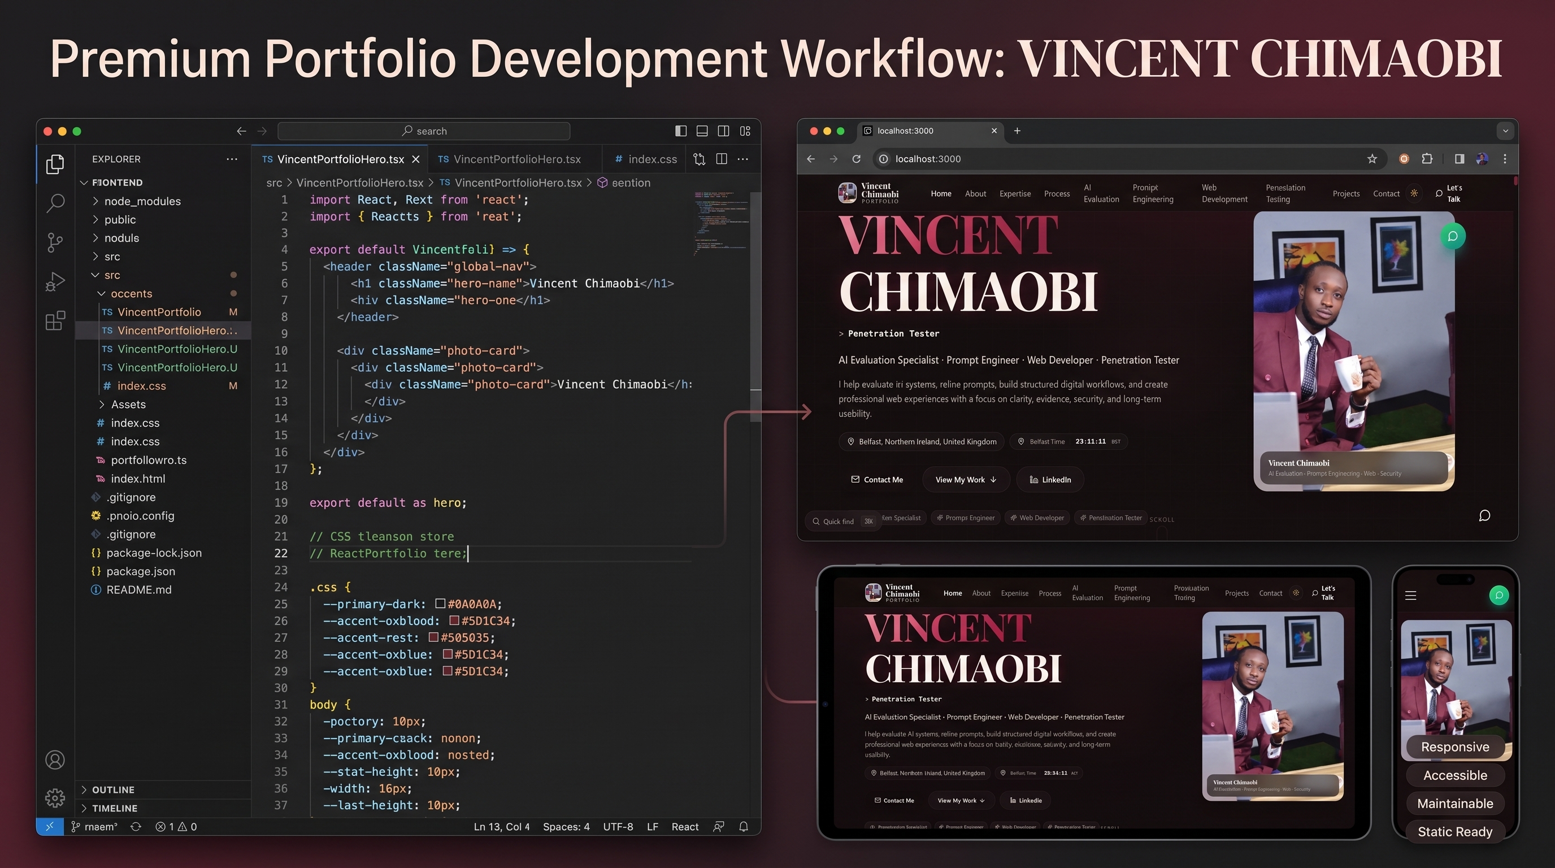Click the VS Code search command box
Screen dimensions: 1555x868
pyautogui.click(x=424, y=131)
